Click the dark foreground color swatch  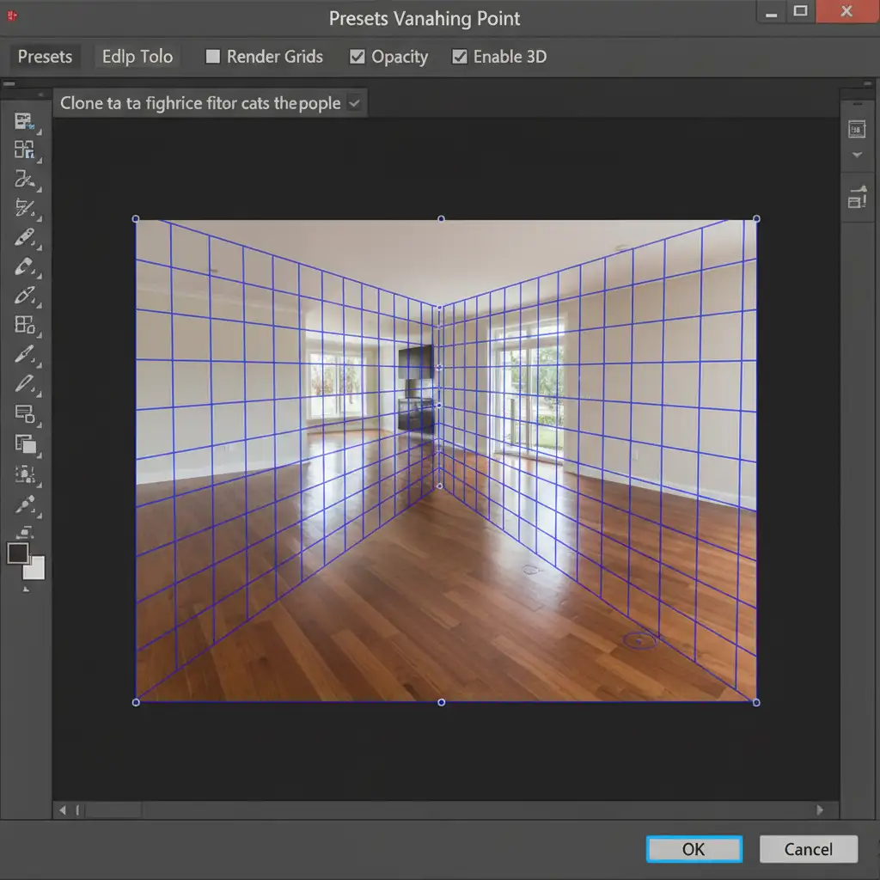(17, 553)
